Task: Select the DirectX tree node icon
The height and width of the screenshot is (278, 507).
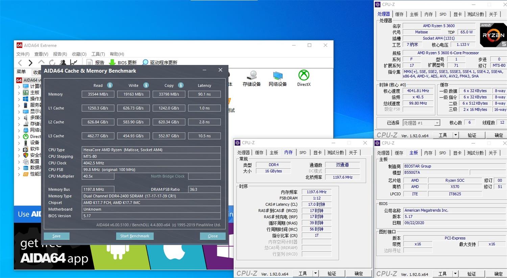Action: (x=26, y=136)
